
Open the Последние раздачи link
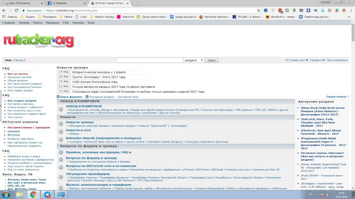101,97
